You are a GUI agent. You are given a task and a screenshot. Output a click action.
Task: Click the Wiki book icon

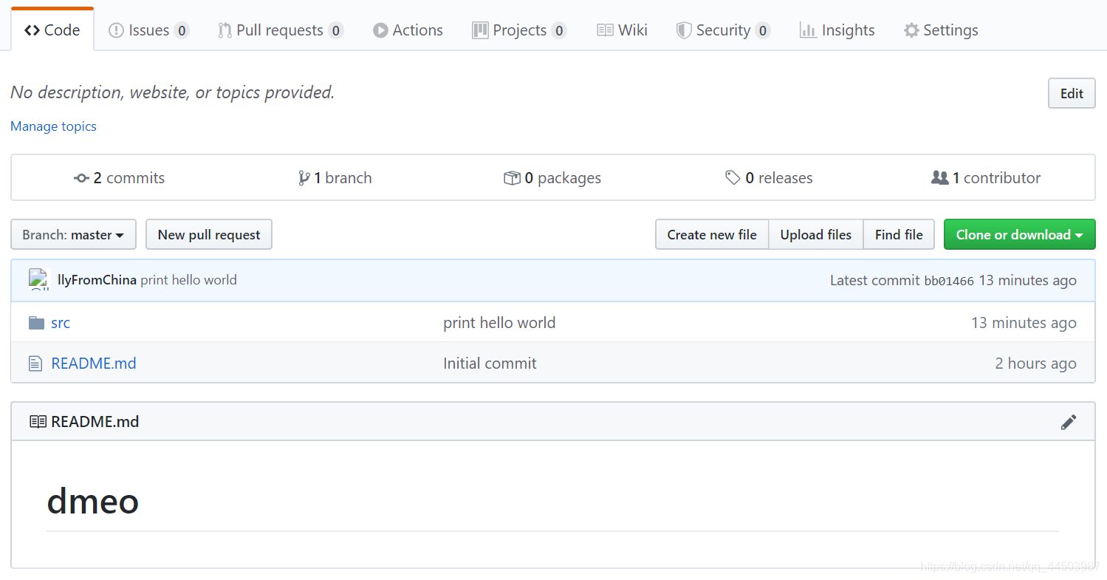coord(605,30)
